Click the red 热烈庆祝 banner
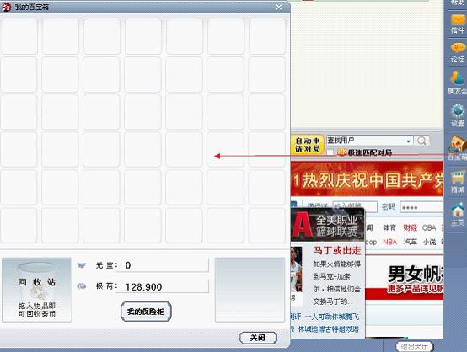Screen dimensions: 467x352 (367, 179)
